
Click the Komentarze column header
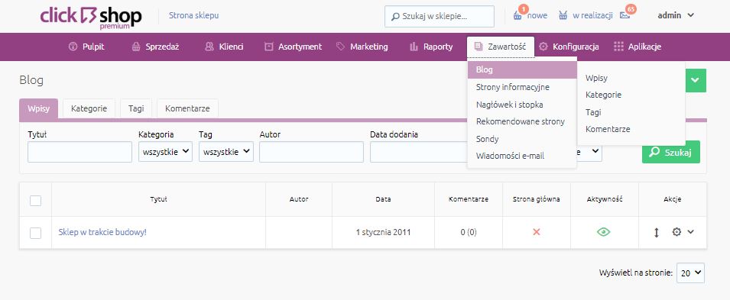click(469, 199)
